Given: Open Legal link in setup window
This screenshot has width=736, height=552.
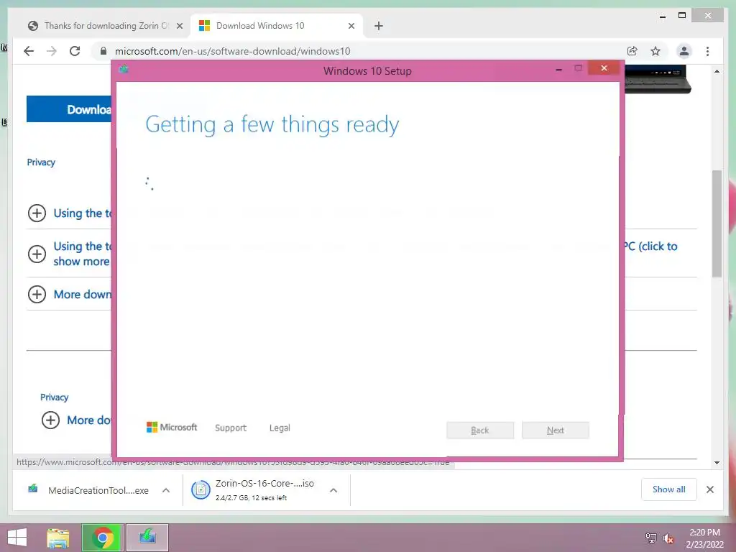Looking at the screenshot, I should click(x=280, y=428).
